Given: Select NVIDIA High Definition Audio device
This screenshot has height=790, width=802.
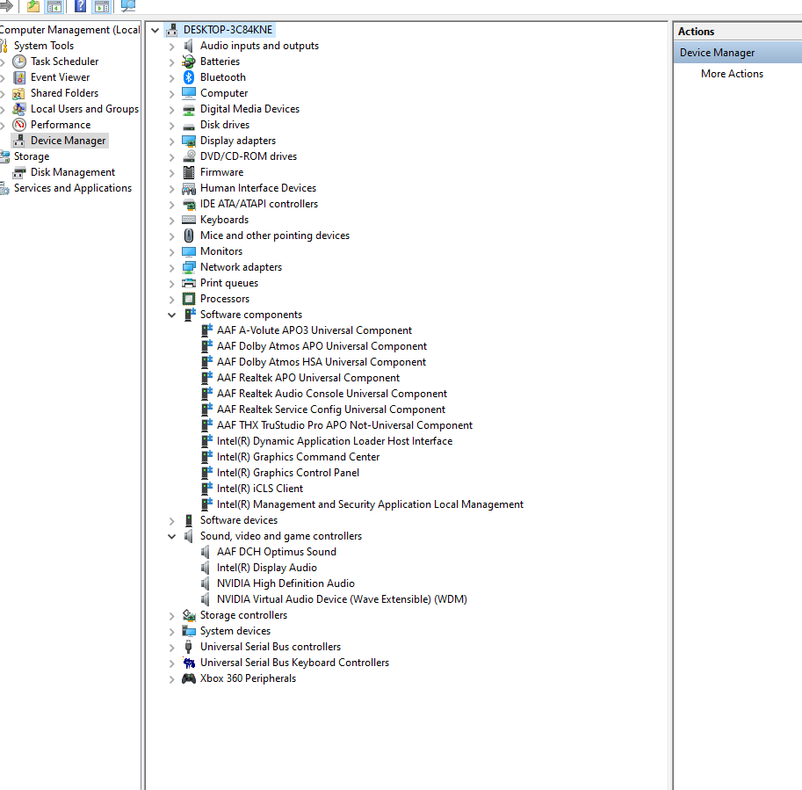Looking at the screenshot, I should pos(285,583).
